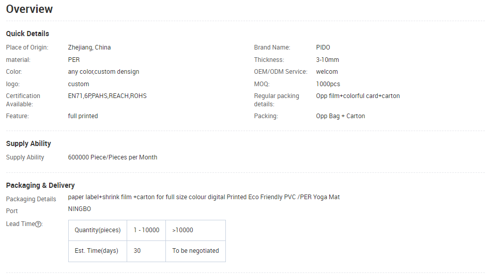Click the Overview heading
The image size is (490, 274).
29,9
